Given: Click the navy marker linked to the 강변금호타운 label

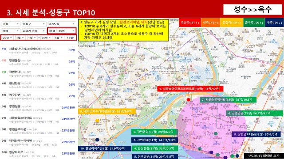Looking at the screenshot, I should click(x=237, y=156).
